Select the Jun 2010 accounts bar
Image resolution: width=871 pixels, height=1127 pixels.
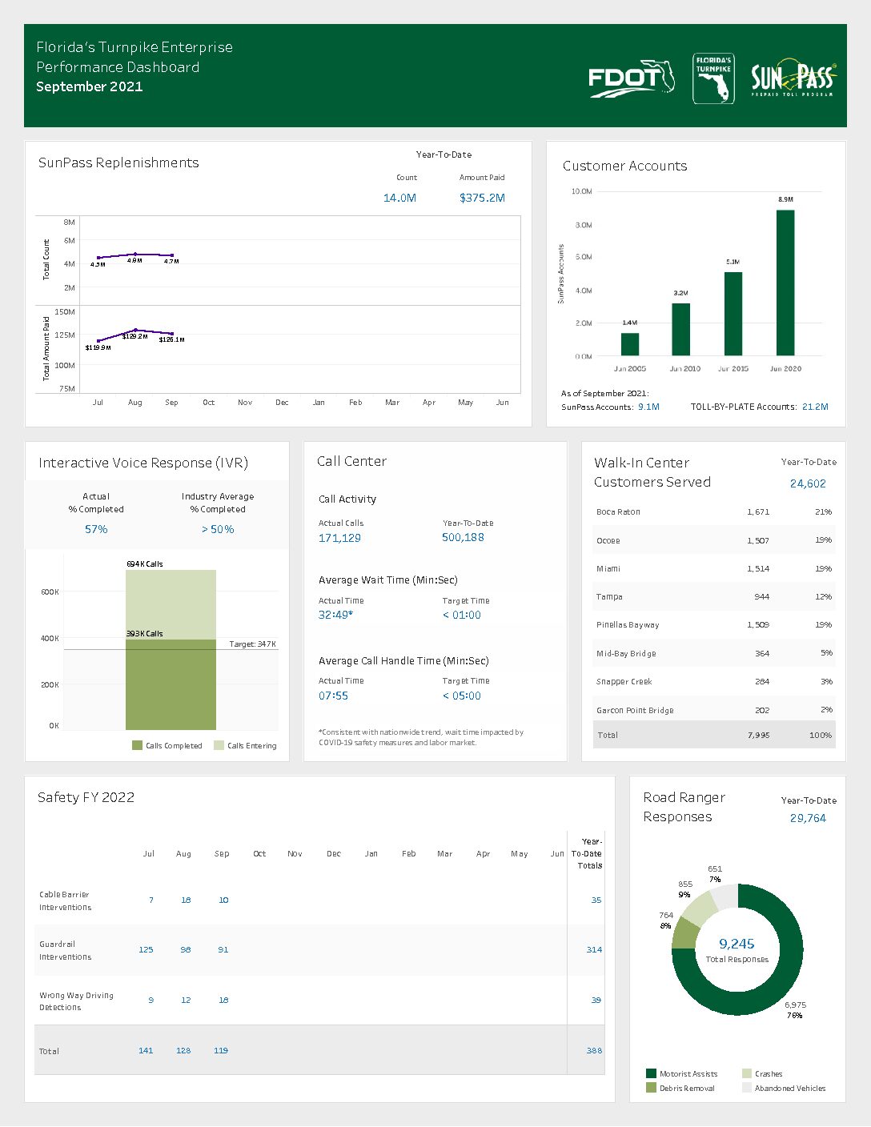(x=680, y=329)
